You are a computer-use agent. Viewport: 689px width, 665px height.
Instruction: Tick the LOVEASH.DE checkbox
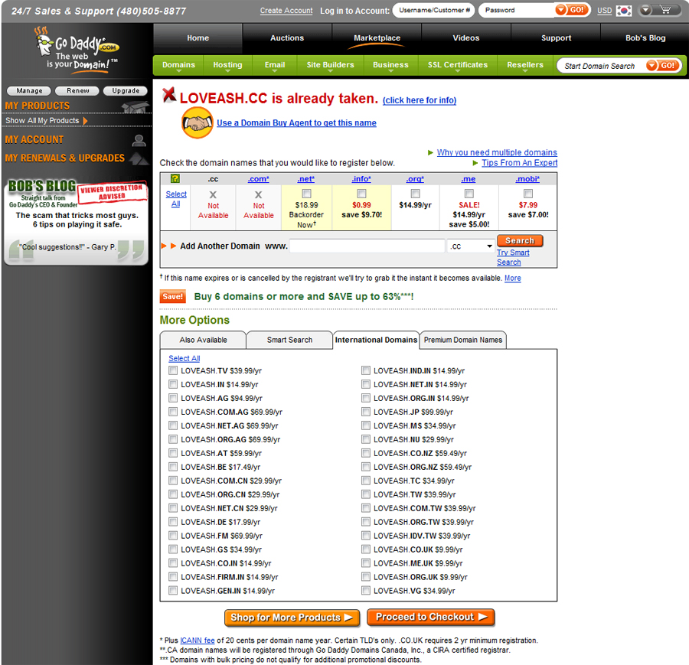[x=173, y=522]
